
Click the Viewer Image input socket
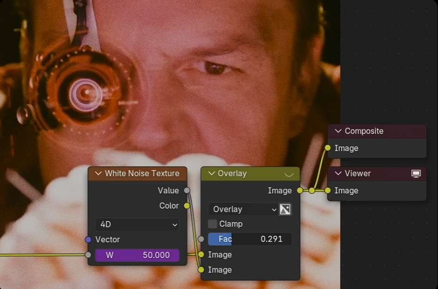tap(328, 191)
